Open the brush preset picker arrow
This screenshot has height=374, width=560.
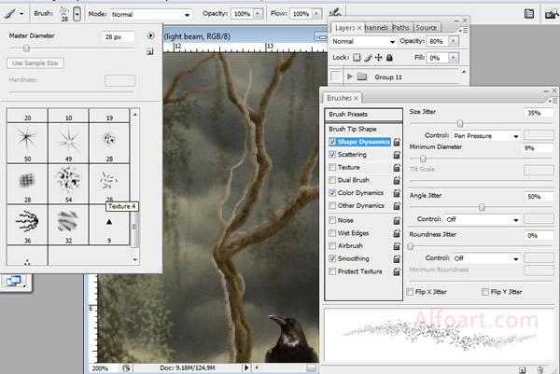77,15
